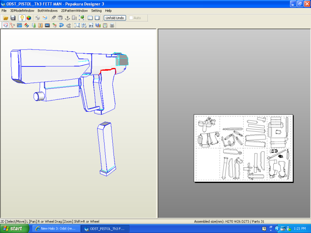Screen dimensions: 311x233
Task: Click the P.1 page number icon
Action: click(91, 25)
